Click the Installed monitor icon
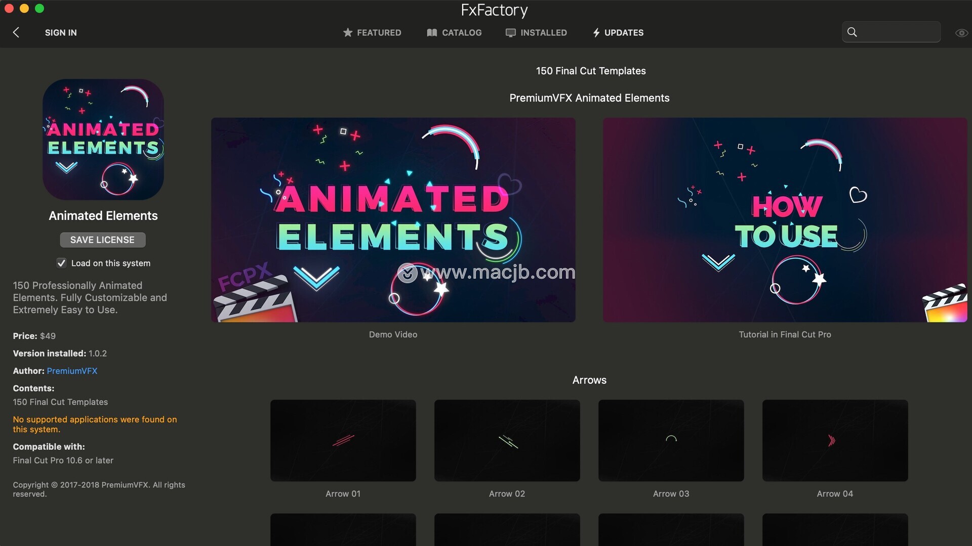The image size is (972, 546). (x=510, y=32)
